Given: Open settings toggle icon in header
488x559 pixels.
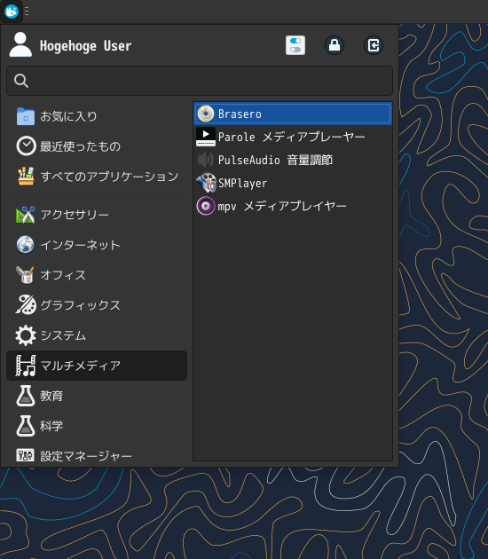Looking at the screenshot, I should pyautogui.click(x=295, y=45).
